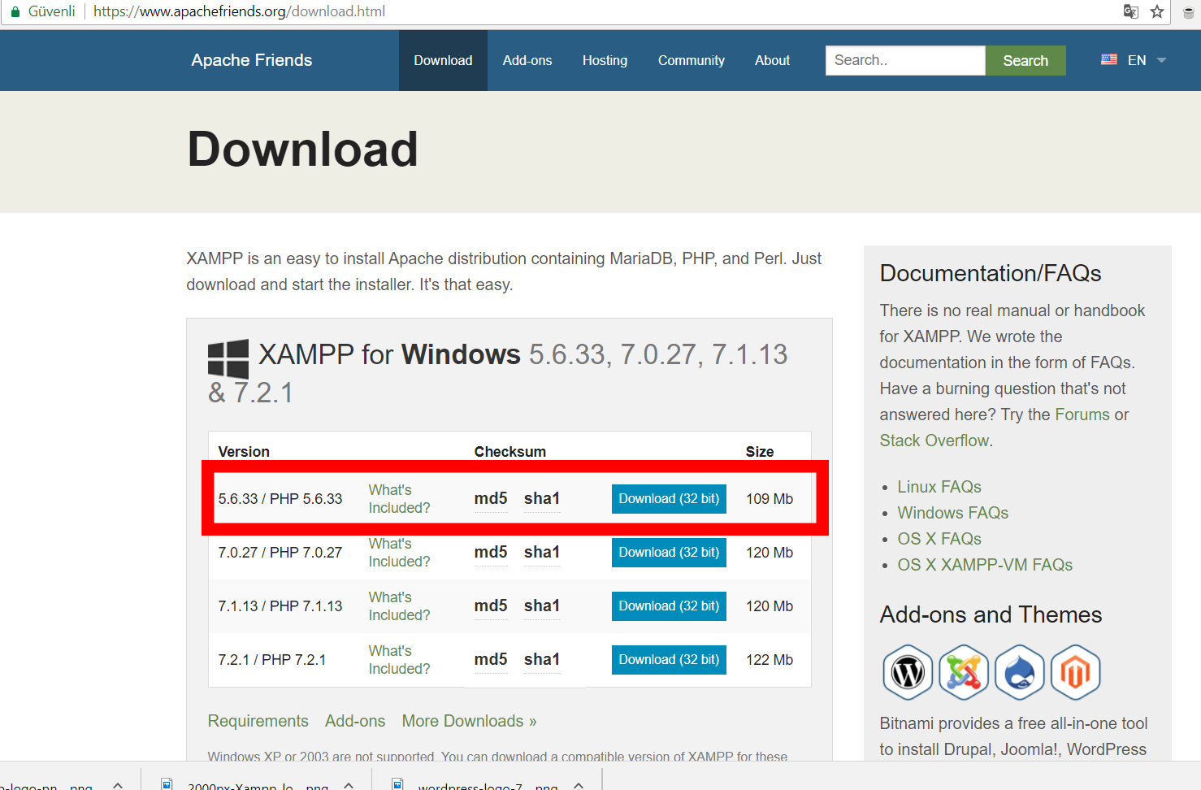This screenshot has width=1201, height=790.
Task: Open What's Included for 5.6.33
Action: pos(399,499)
